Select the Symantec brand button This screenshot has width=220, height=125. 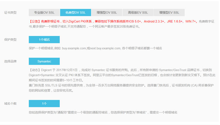pos(44,61)
